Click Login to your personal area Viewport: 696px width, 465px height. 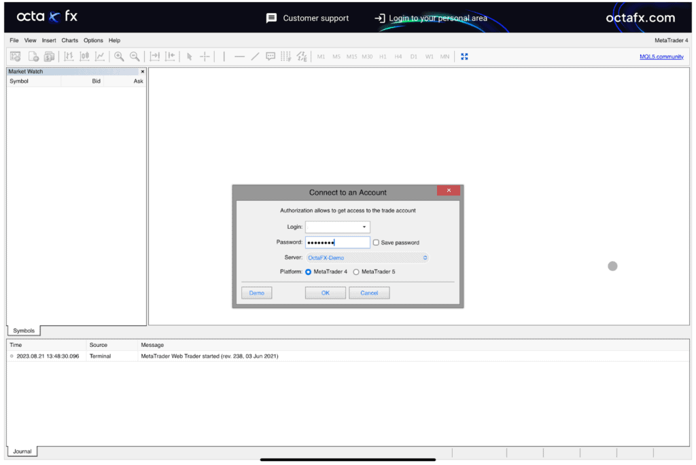pos(431,18)
